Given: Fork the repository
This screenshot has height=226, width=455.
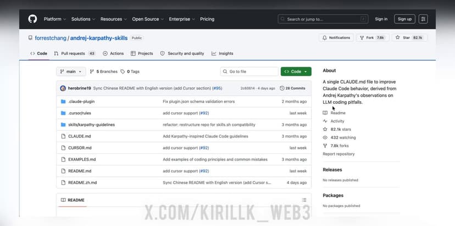Looking at the screenshot, I should pos(373,38).
